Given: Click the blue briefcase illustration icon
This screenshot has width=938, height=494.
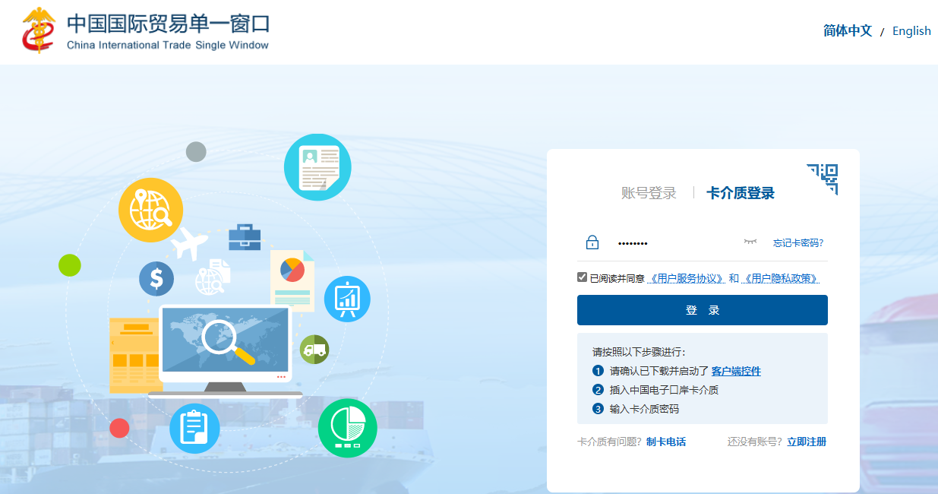Looking at the screenshot, I should coord(245,237).
